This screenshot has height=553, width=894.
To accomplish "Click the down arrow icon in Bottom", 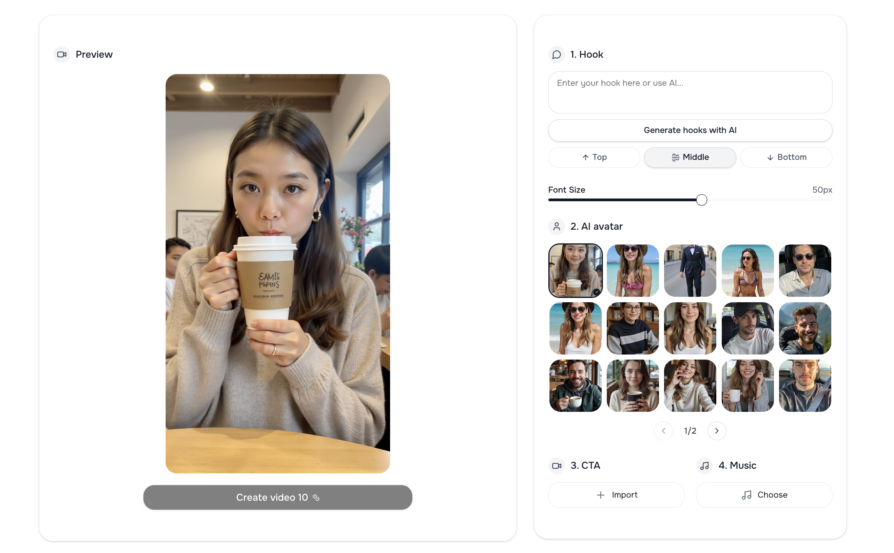I will click(770, 158).
